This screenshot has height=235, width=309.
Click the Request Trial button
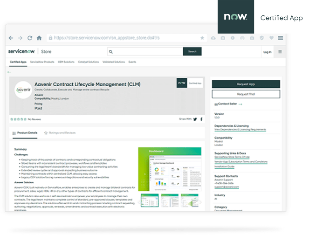pos(246,94)
